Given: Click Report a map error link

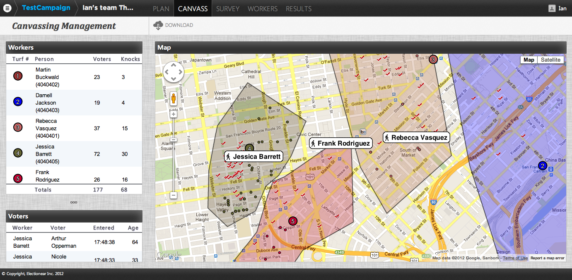Looking at the screenshot, I should (x=548, y=258).
